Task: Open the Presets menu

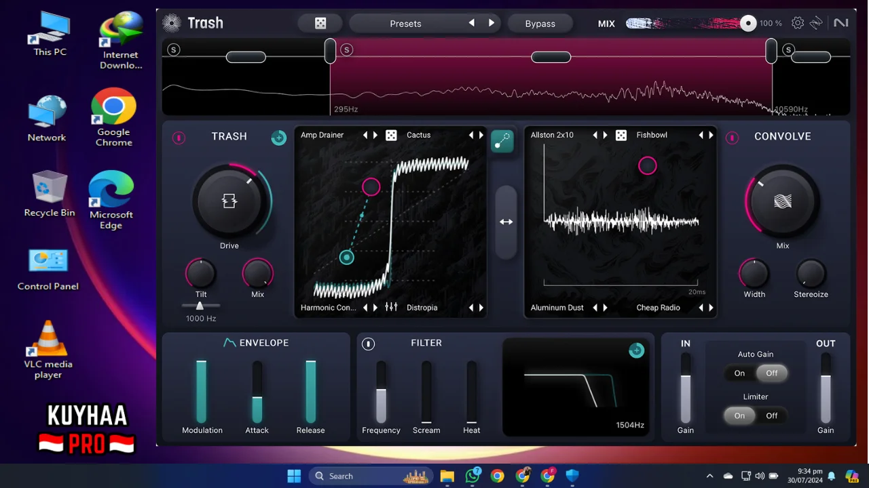Action: coord(405,23)
